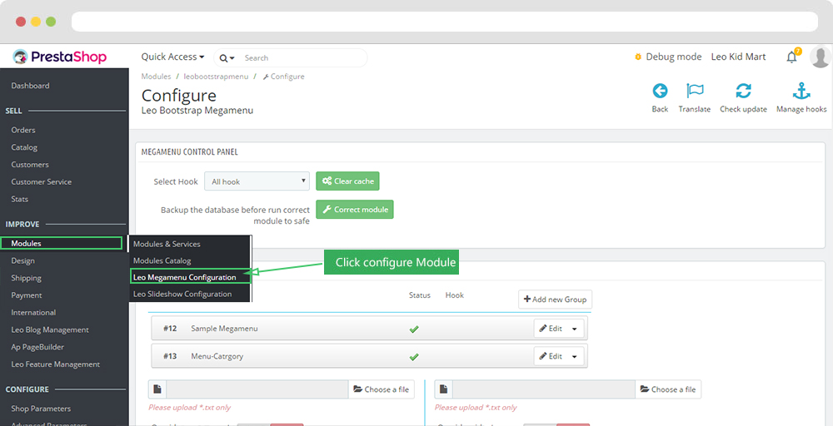Click the #13 group ID
Image resolution: width=833 pixels, height=426 pixels.
click(x=170, y=356)
